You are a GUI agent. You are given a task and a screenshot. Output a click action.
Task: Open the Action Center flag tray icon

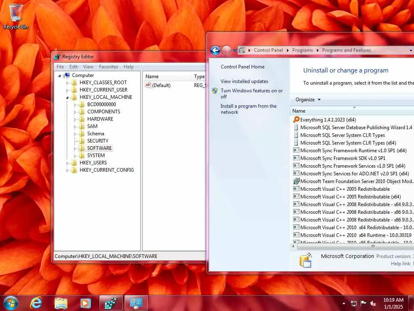pos(363,303)
